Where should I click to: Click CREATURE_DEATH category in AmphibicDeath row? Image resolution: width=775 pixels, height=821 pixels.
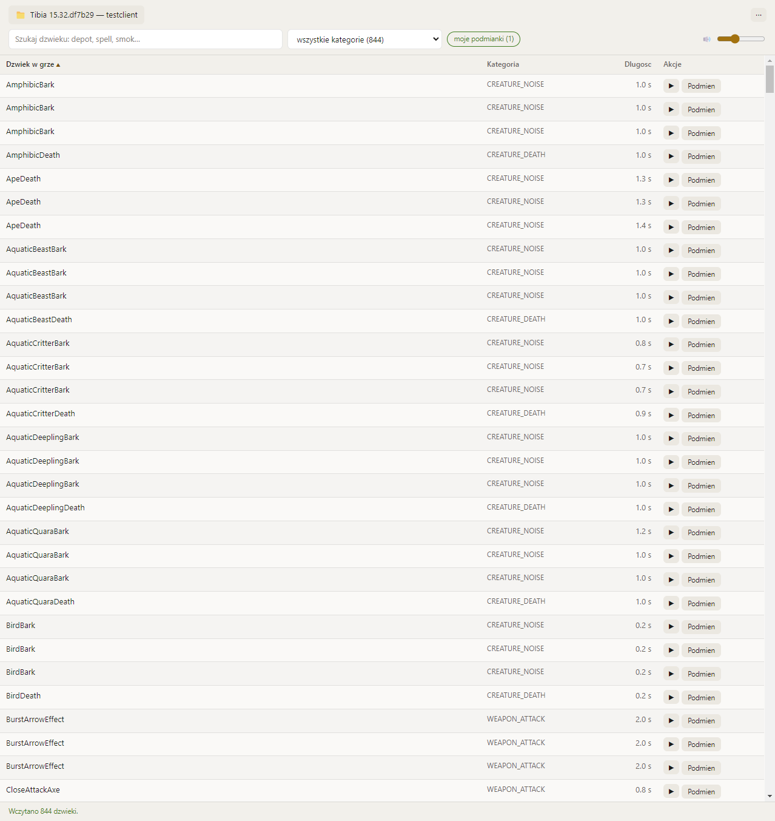coord(516,155)
